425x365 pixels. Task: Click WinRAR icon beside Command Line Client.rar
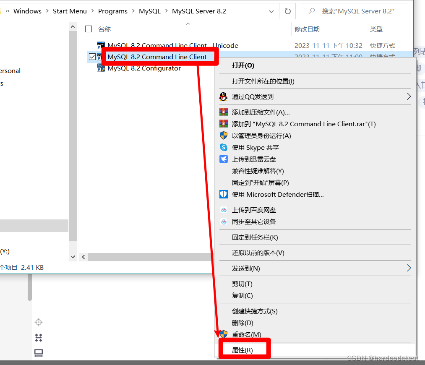pos(223,124)
